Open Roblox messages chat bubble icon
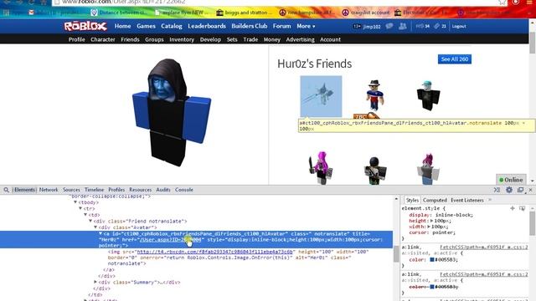This screenshot has height=301, width=536. coord(389,26)
